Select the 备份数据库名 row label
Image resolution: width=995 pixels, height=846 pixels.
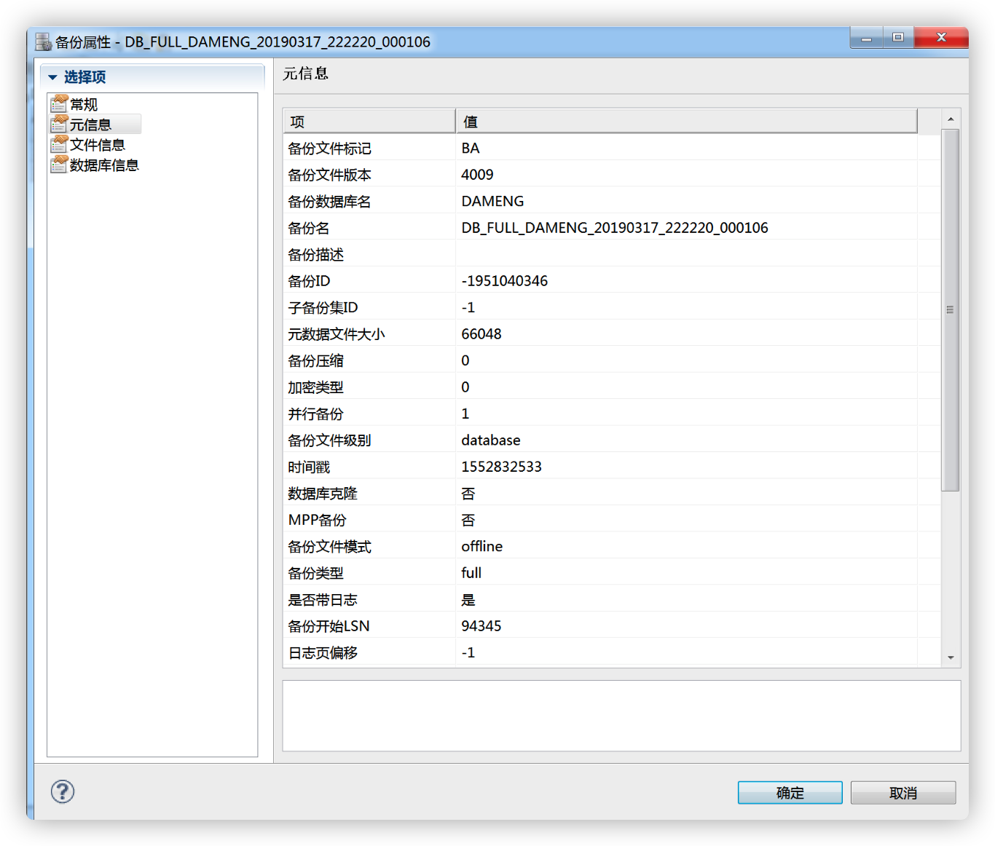(329, 202)
